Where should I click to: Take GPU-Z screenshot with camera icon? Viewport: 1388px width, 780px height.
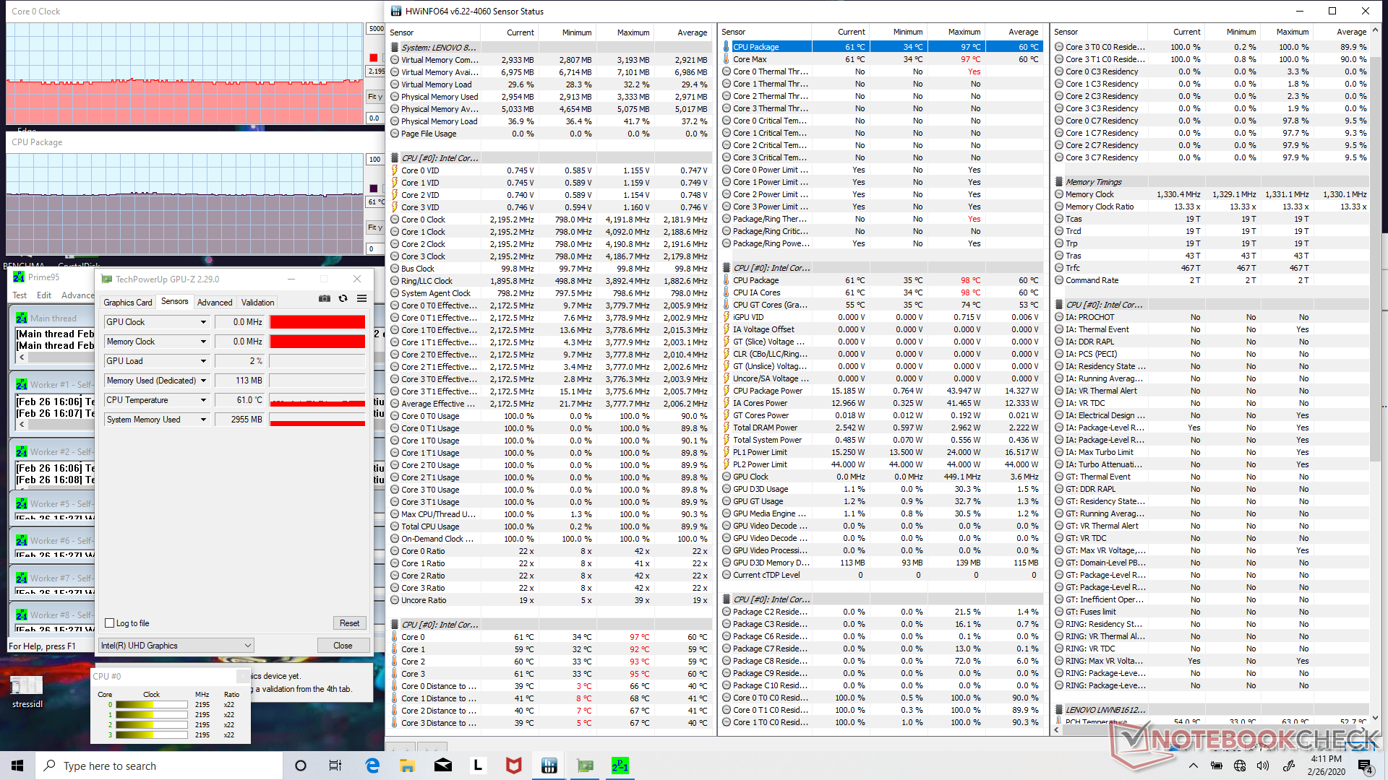tap(325, 298)
